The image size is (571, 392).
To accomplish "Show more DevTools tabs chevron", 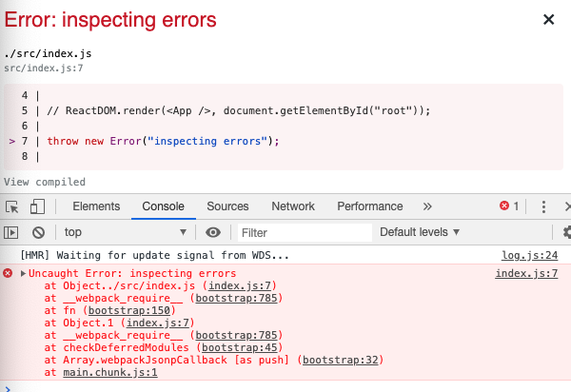I will (427, 206).
